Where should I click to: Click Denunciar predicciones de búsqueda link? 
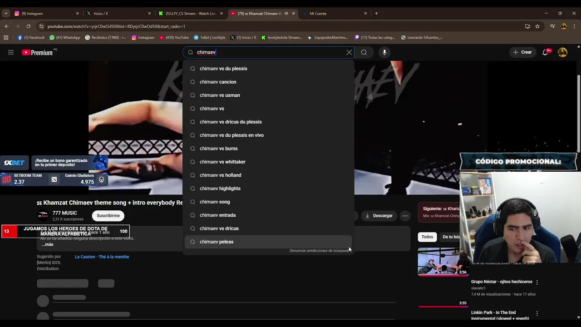[320, 251]
